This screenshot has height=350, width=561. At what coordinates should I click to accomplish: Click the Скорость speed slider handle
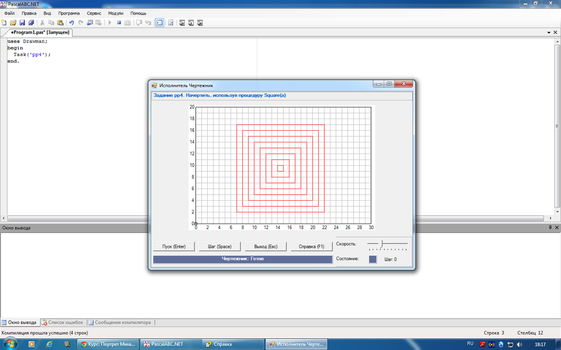pyautogui.click(x=381, y=244)
